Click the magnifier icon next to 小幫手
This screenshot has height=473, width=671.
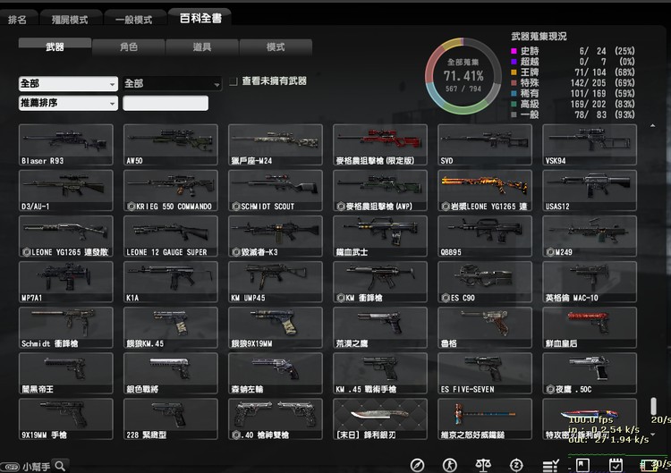point(60,466)
